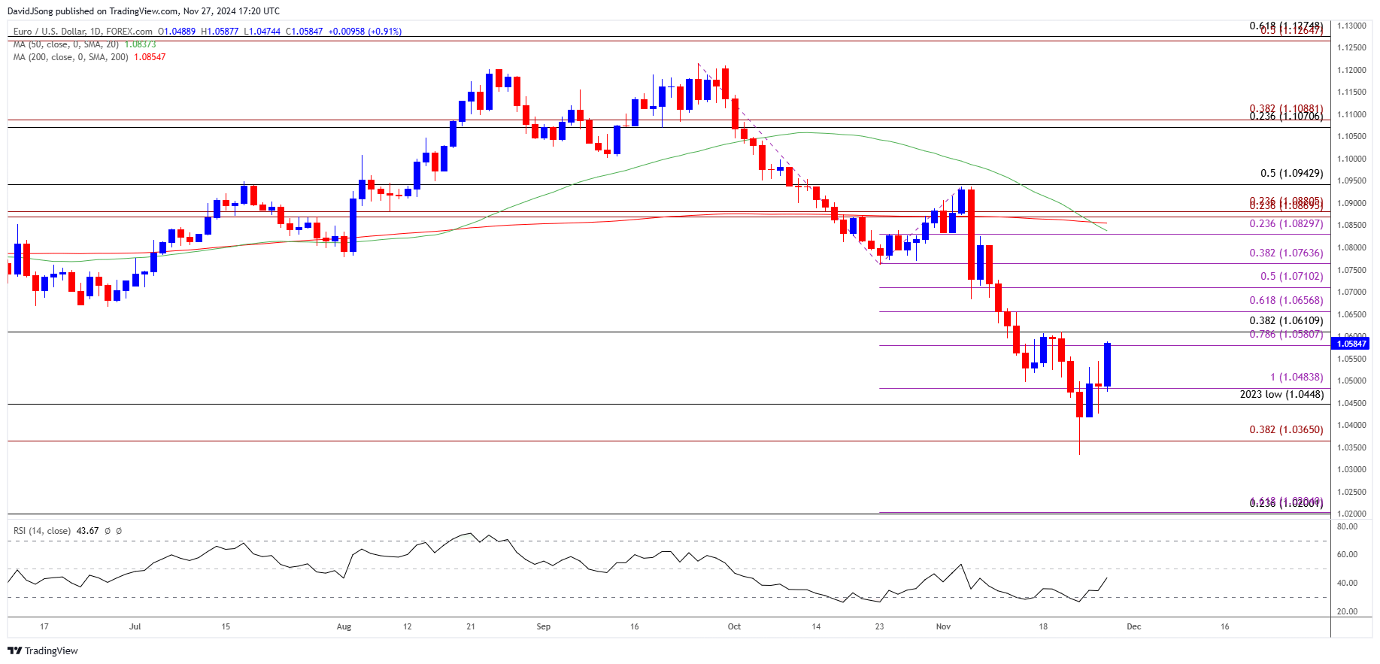Click the 1 (1.04838) extension label
The image size is (1380, 664).
tap(1297, 377)
